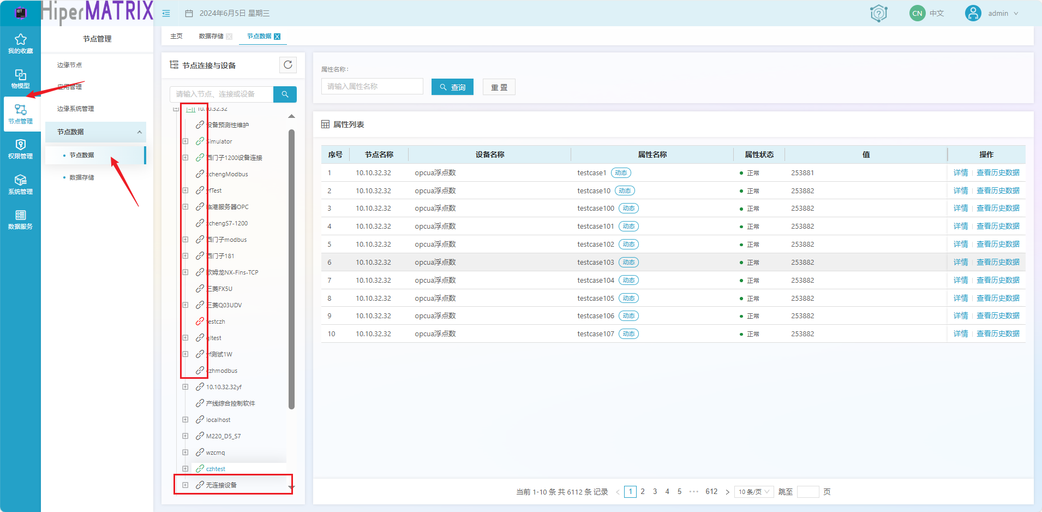
Task: Click link icon of localhost node
Action: click(200, 420)
